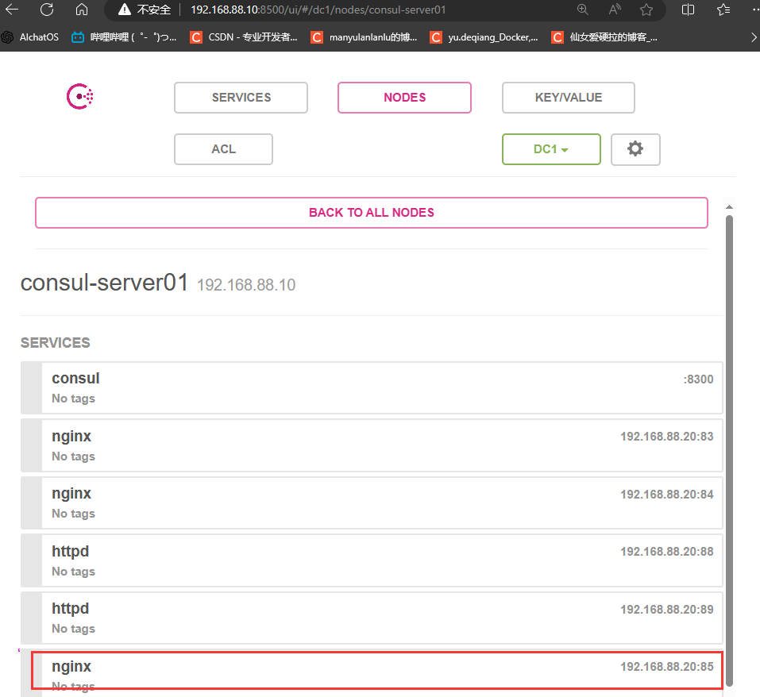Add current page to favorites via star icon
Image resolution: width=760 pixels, height=697 pixels.
646,11
